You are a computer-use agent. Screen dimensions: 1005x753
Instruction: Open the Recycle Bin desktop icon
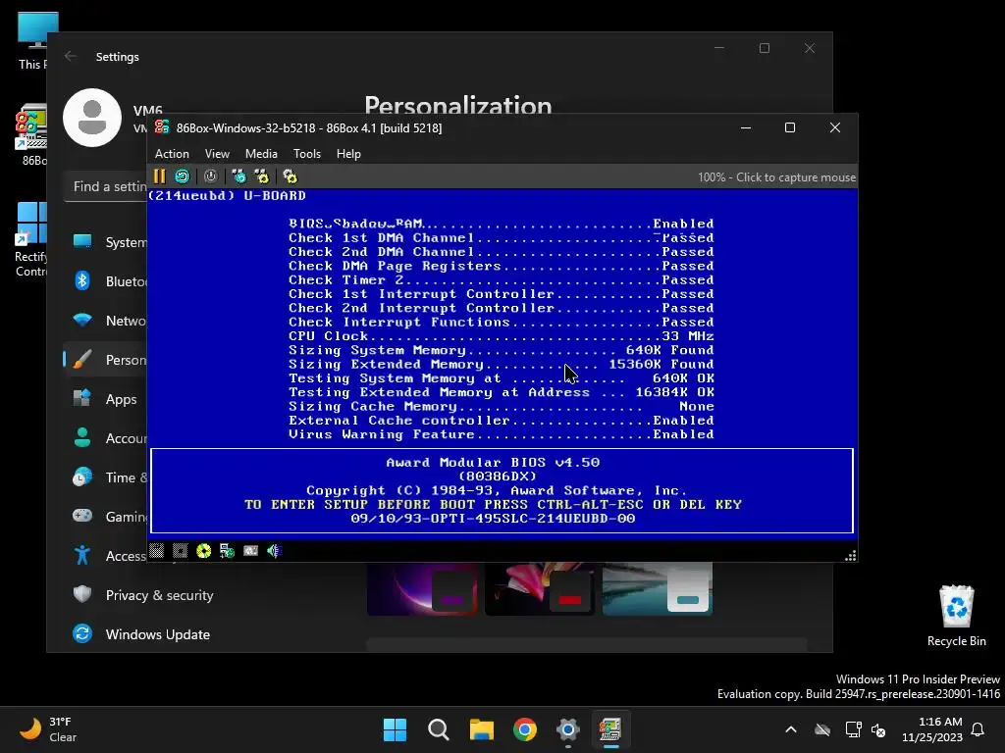click(x=956, y=616)
